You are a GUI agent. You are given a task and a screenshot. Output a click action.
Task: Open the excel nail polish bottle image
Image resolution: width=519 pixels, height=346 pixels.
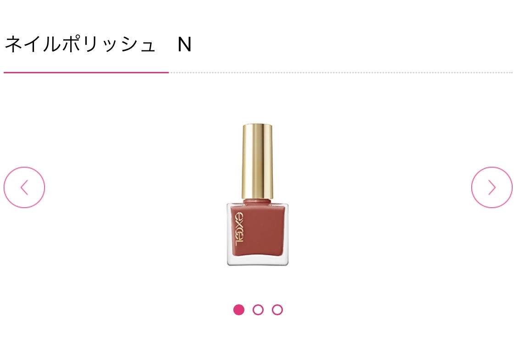pyautogui.click(x=258, y=194)
